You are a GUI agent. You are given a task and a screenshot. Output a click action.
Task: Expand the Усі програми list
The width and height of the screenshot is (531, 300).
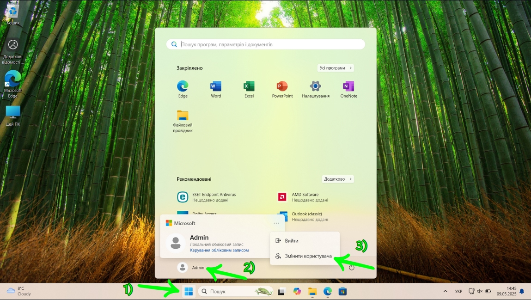pos(336,68)
